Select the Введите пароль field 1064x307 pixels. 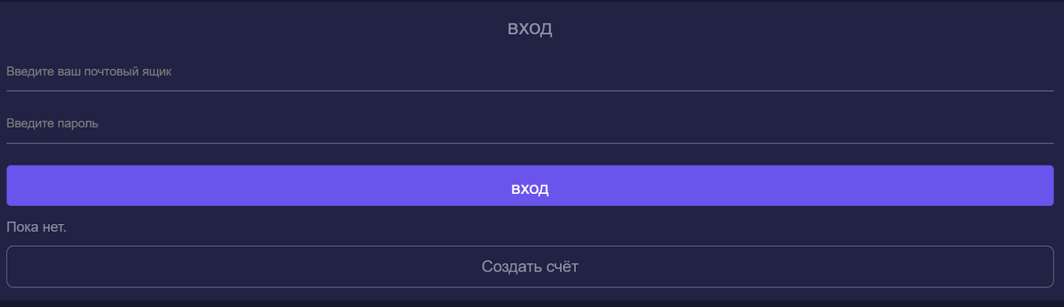[529, 124]
